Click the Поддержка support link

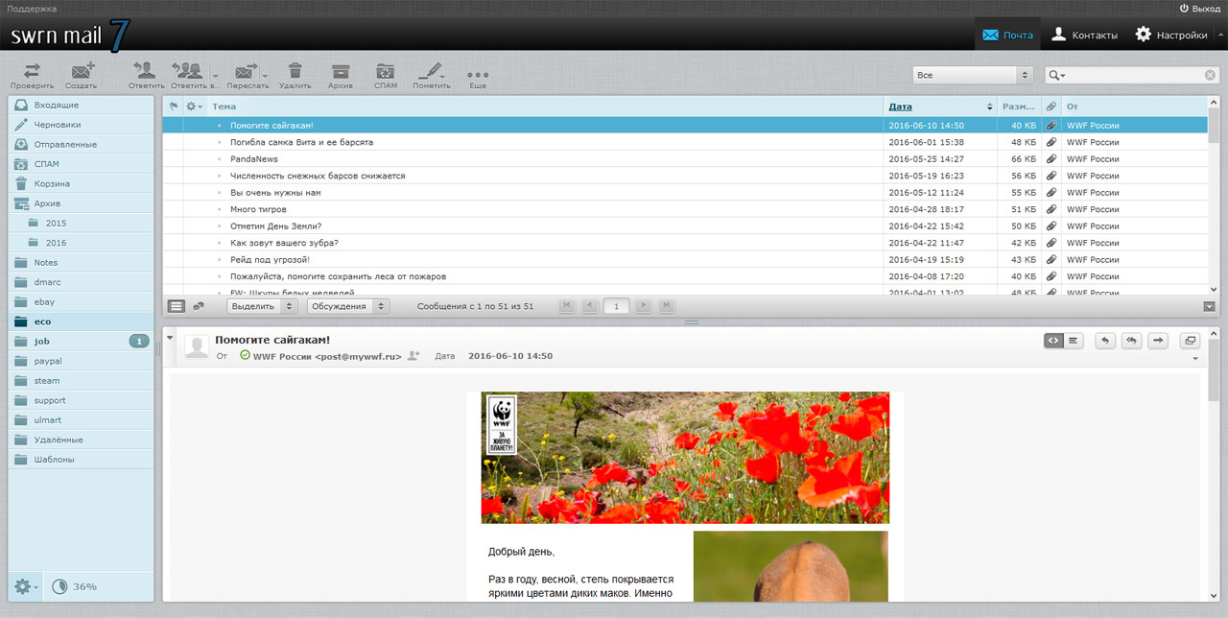32,8
